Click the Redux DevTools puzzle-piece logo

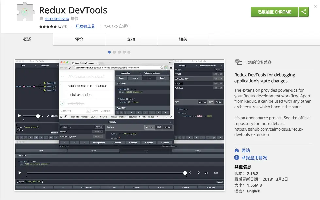coord(25,11)
